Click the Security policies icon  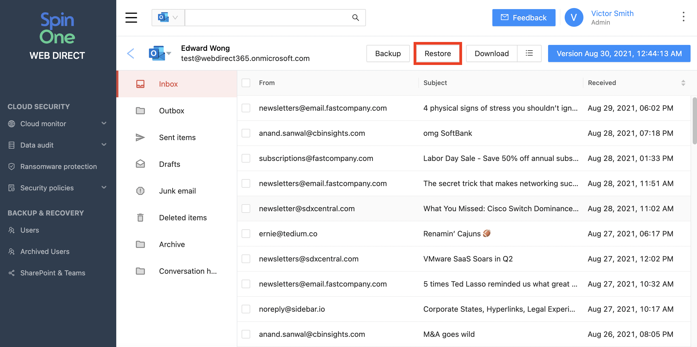pyautogui.click(x=11, y=188)
